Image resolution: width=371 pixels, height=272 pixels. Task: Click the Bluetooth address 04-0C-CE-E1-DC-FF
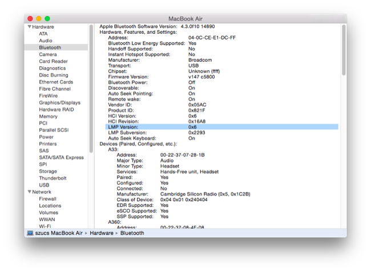click(x=212, y=38)
